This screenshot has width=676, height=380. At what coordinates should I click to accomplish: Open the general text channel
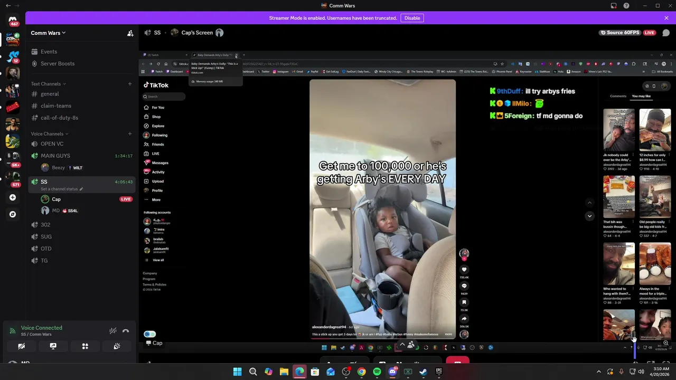click(x=82, y=94)
